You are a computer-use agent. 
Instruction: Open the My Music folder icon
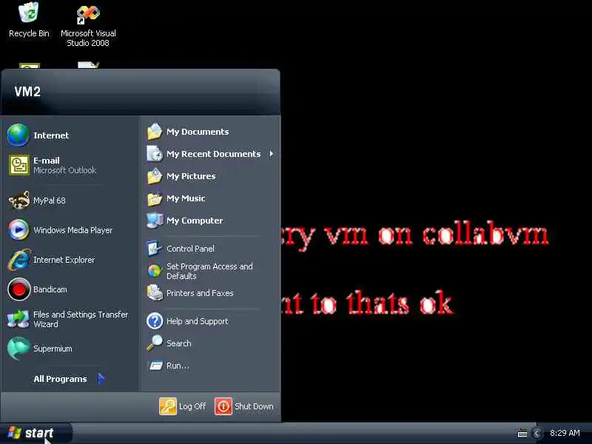click(155, 198)
